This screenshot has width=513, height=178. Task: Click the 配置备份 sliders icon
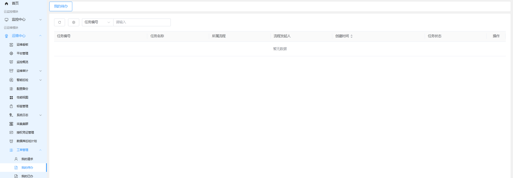coord(11,89)
